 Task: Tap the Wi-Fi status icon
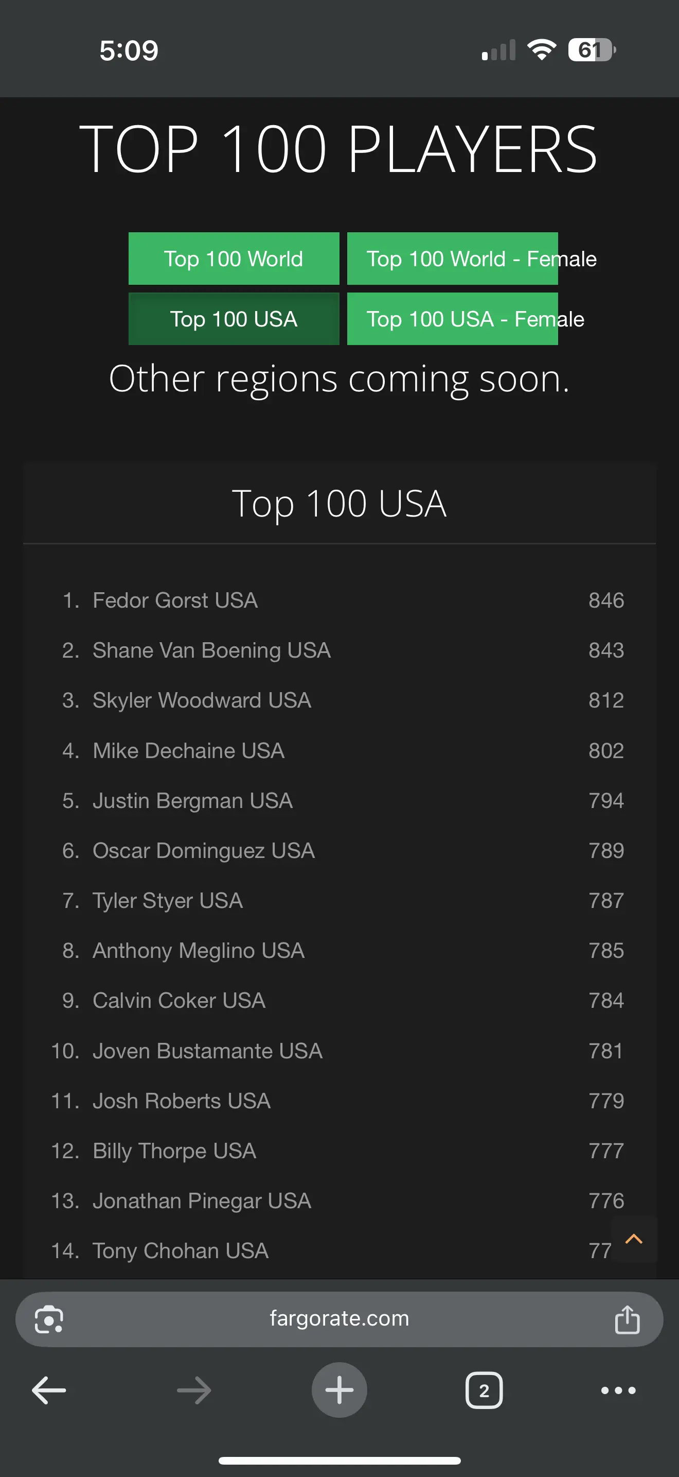pos(542,50)
